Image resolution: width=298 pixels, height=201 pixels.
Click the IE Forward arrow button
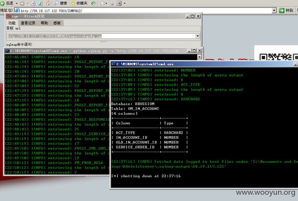(x=22, y=3)
